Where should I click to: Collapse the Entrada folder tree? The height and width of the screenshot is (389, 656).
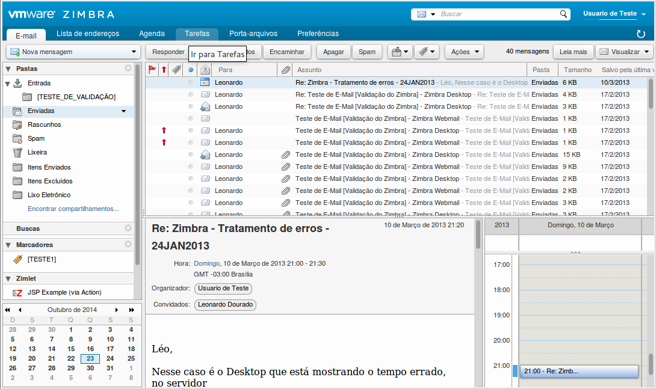(8, 84)
